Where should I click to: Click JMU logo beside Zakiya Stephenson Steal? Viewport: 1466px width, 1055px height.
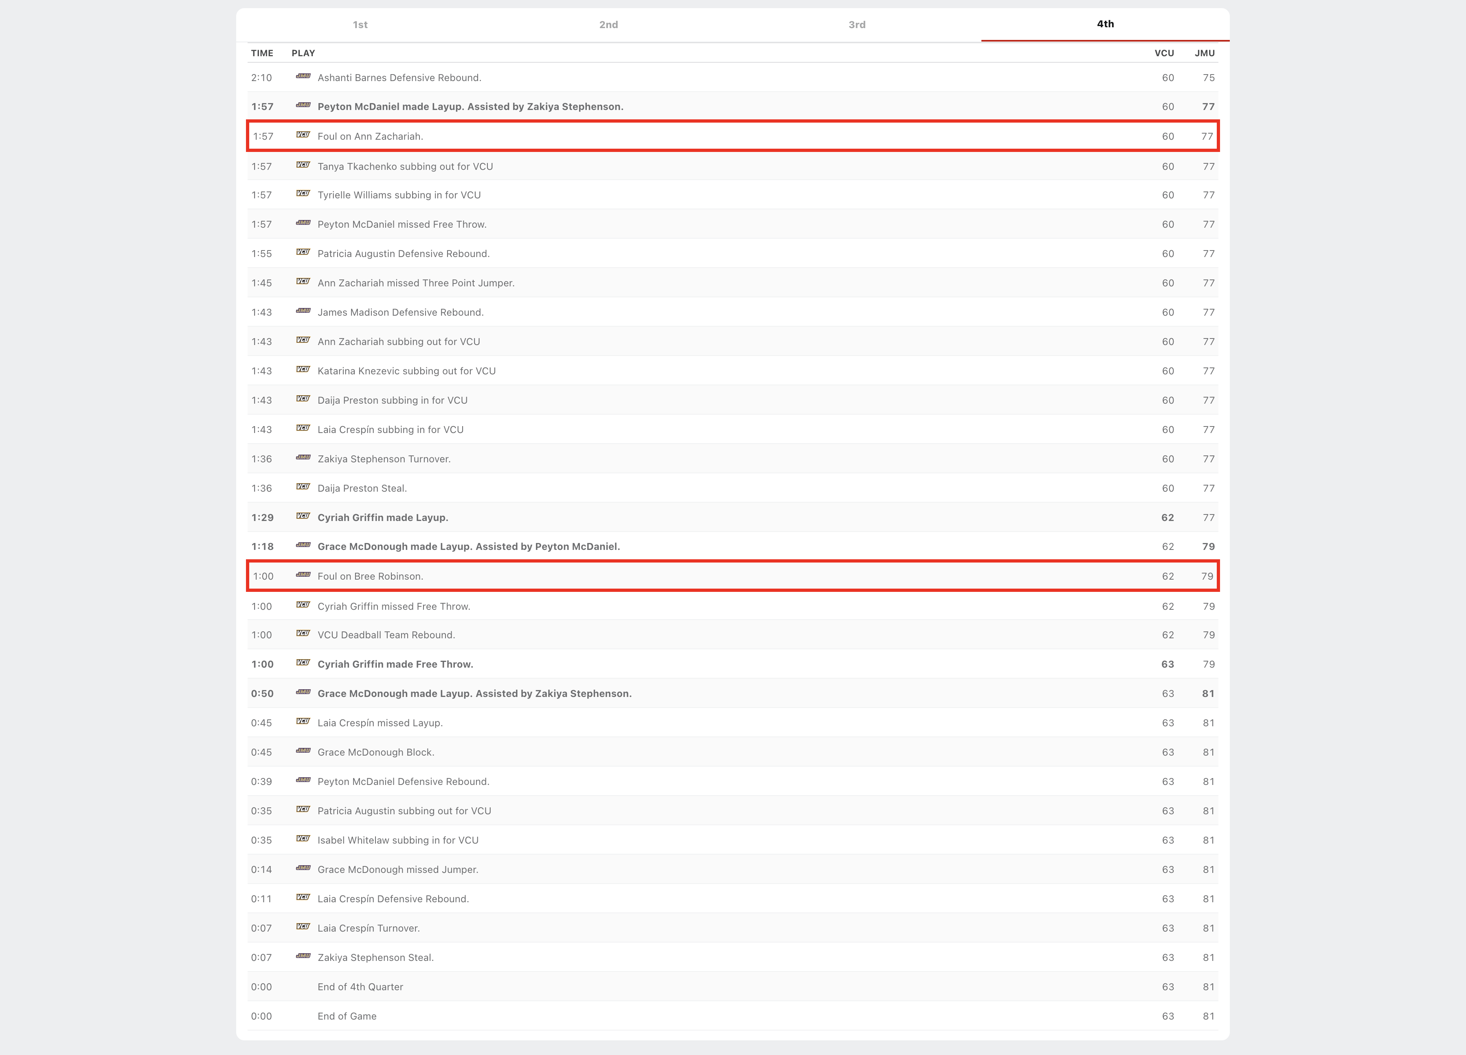click(x=303, y=956)
